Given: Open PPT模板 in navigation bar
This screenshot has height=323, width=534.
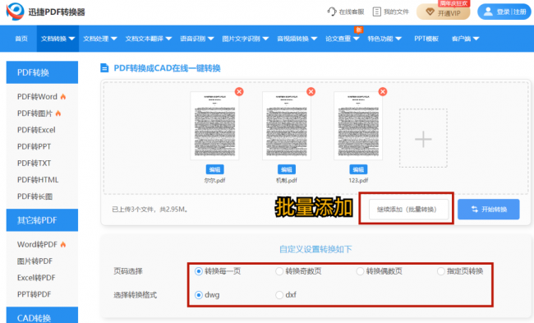Looking at the screenshot, I should point(426,39).
